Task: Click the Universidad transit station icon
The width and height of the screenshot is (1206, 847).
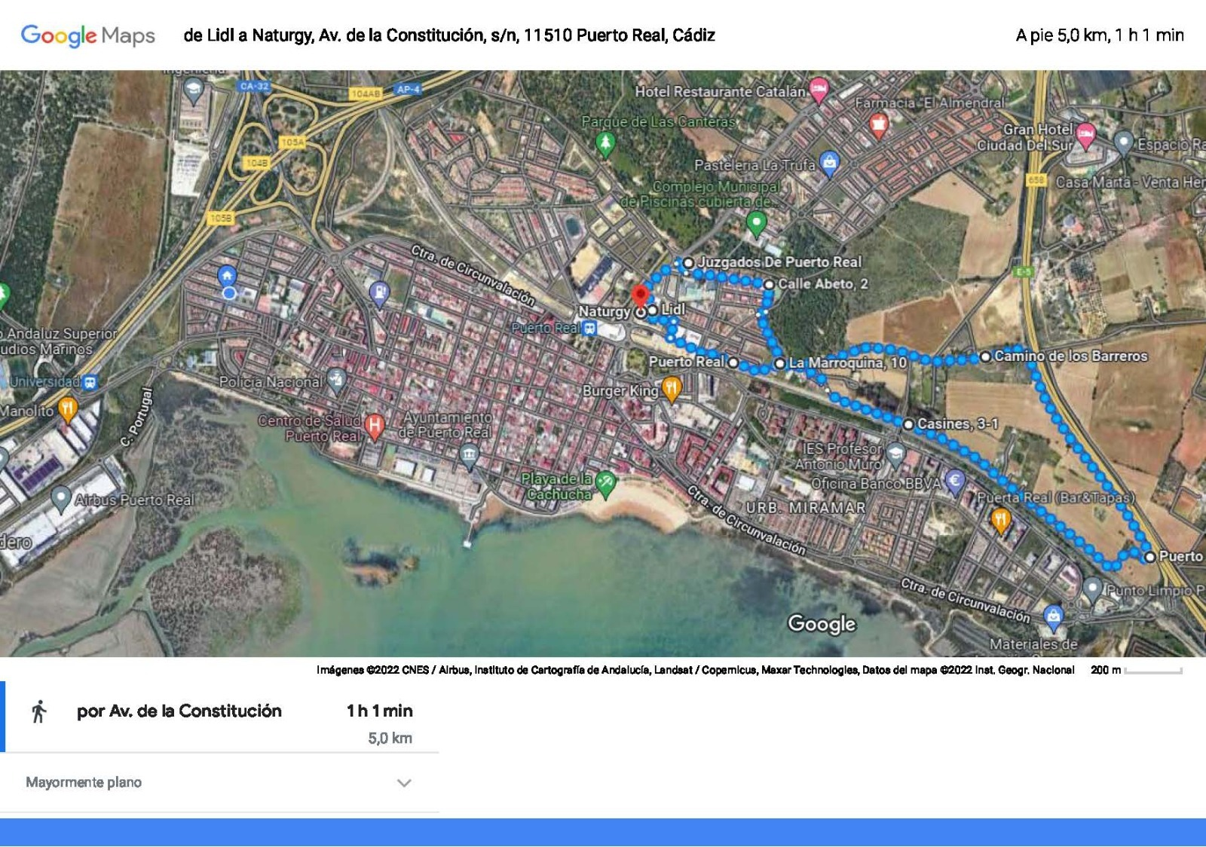Action: click(x=90, y=382)
